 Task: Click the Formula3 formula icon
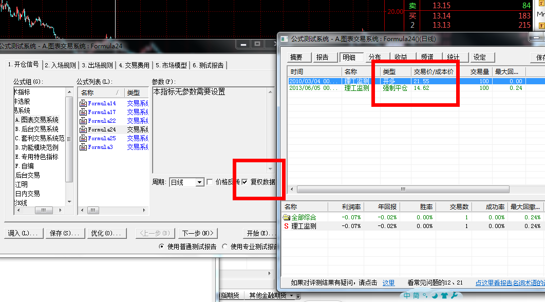click(x=83, y=147)
